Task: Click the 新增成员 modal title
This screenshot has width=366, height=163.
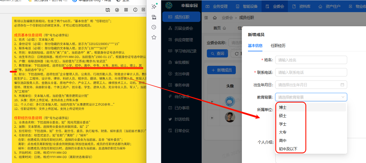Action: [256, 35]
